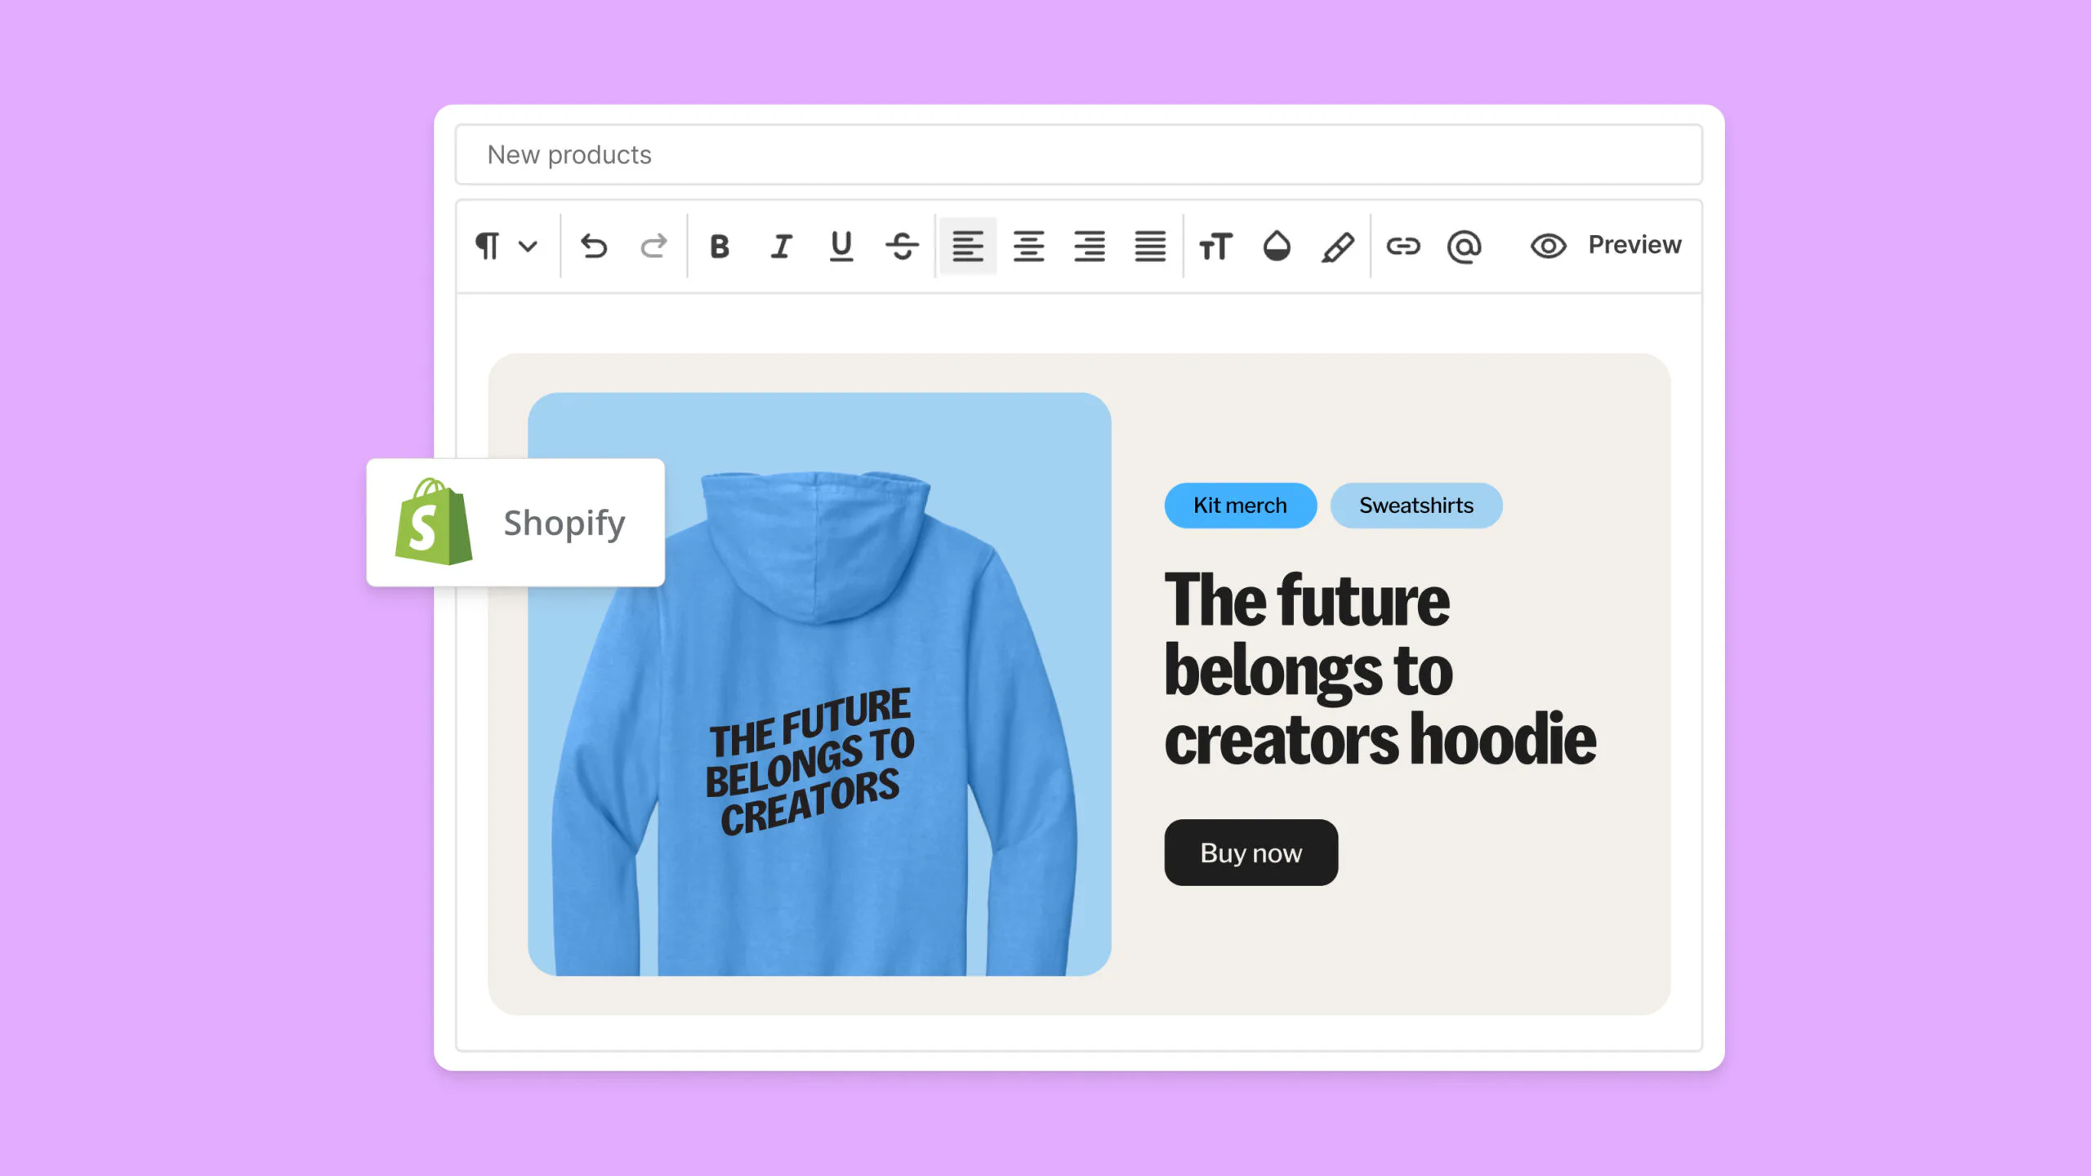2091x1176 pixels.
Task: Click the @ mention icon
Action: [1464, 246]
